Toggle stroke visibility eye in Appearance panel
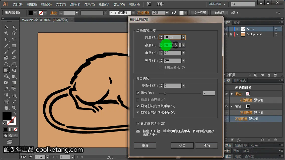 coord(226,94)
